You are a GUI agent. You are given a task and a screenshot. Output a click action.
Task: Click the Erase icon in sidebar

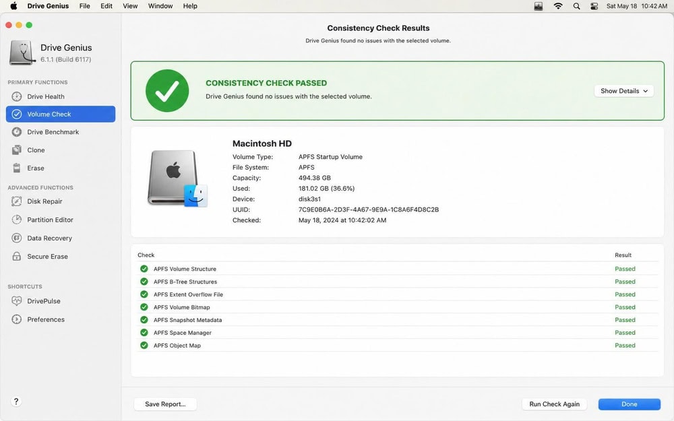pyautogui.click(x=16, y=168)
